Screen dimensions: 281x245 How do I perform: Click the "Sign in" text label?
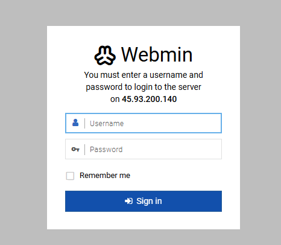(149, 201)
